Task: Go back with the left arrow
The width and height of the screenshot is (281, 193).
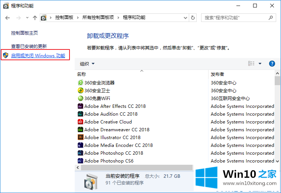Action: [7, 18]
